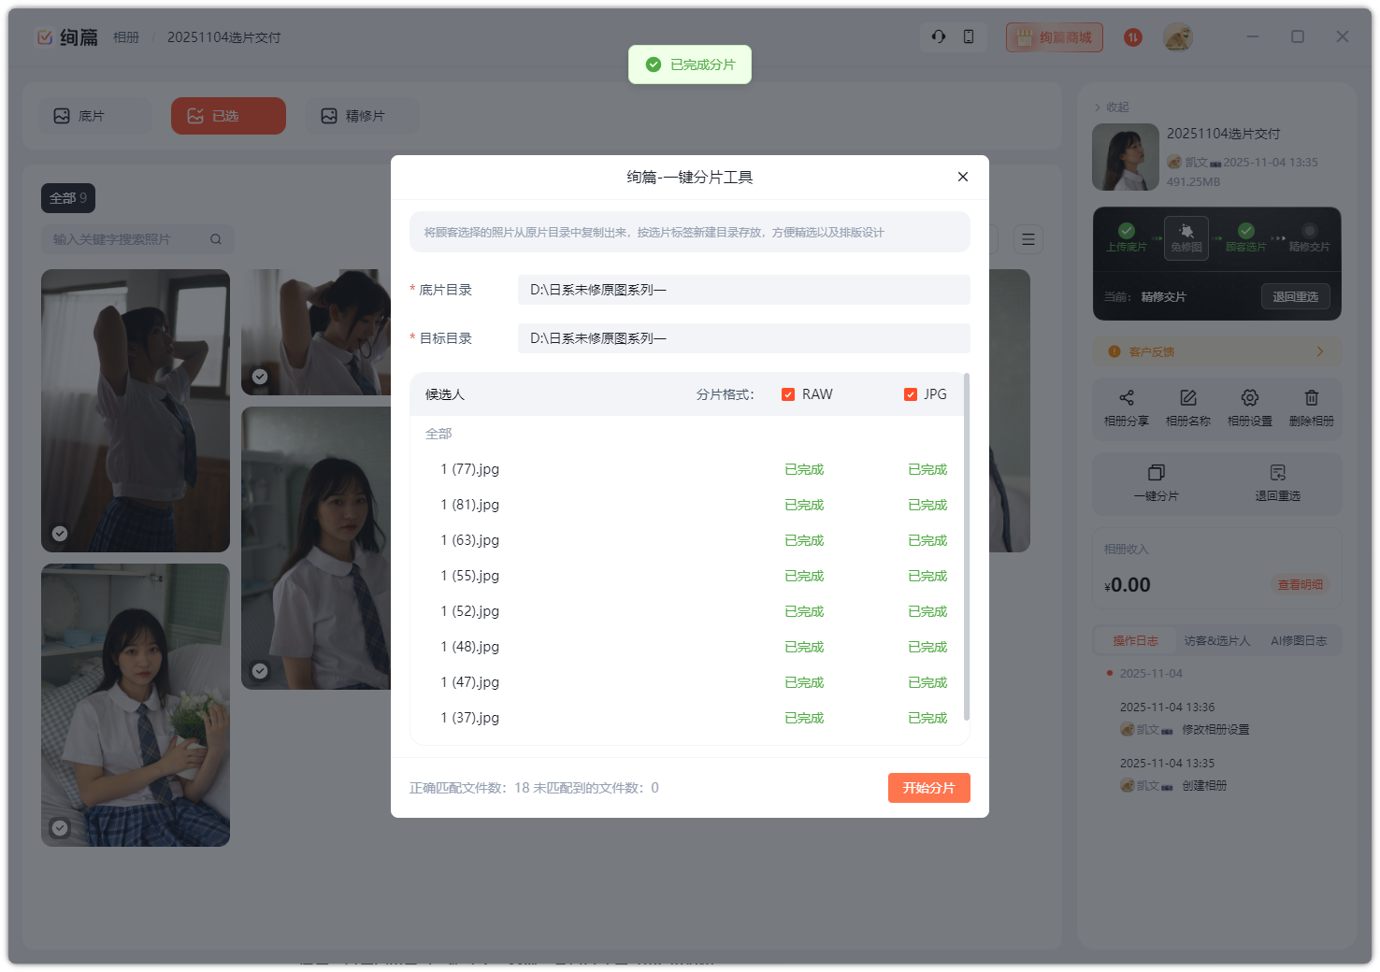Click the mobile phone icon in header
Viewport: 1380px width, 972px height.
point(969,36)
